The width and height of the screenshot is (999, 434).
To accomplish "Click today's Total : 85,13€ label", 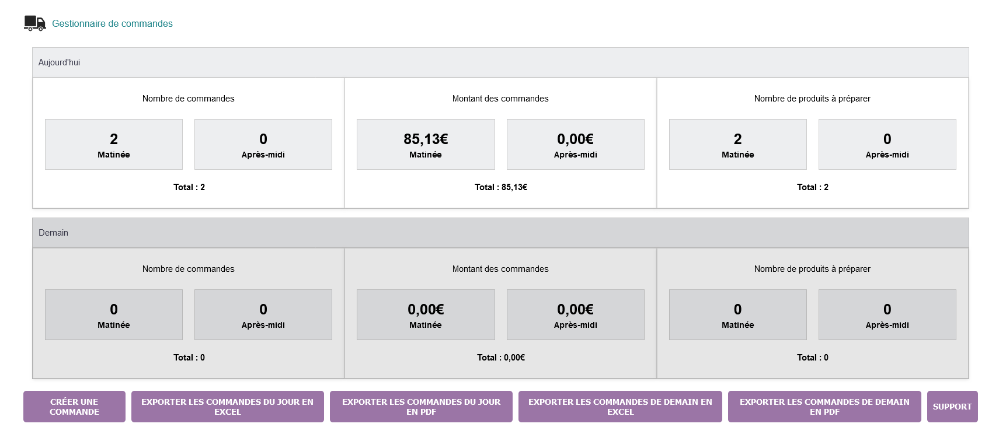I will [x=501, y=187].
